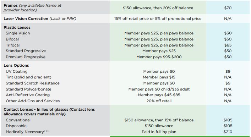Click the Bifocal row label
Image resolution: width=251 pixels, height=137 pixels.
[12, 39]
